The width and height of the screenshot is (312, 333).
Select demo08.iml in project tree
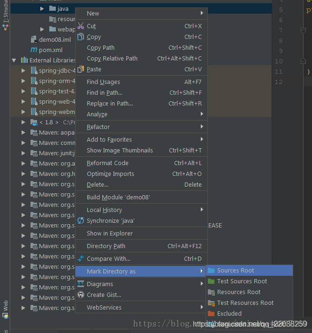(55, 39)
